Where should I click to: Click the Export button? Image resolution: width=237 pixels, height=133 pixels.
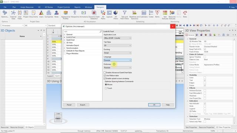pyautogui.click(x=83, y=105)
